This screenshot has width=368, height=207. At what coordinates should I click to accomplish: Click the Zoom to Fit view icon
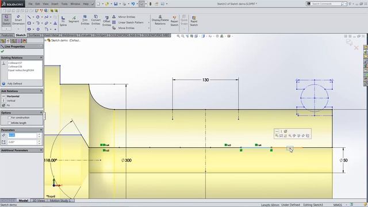tap(178, 36)
